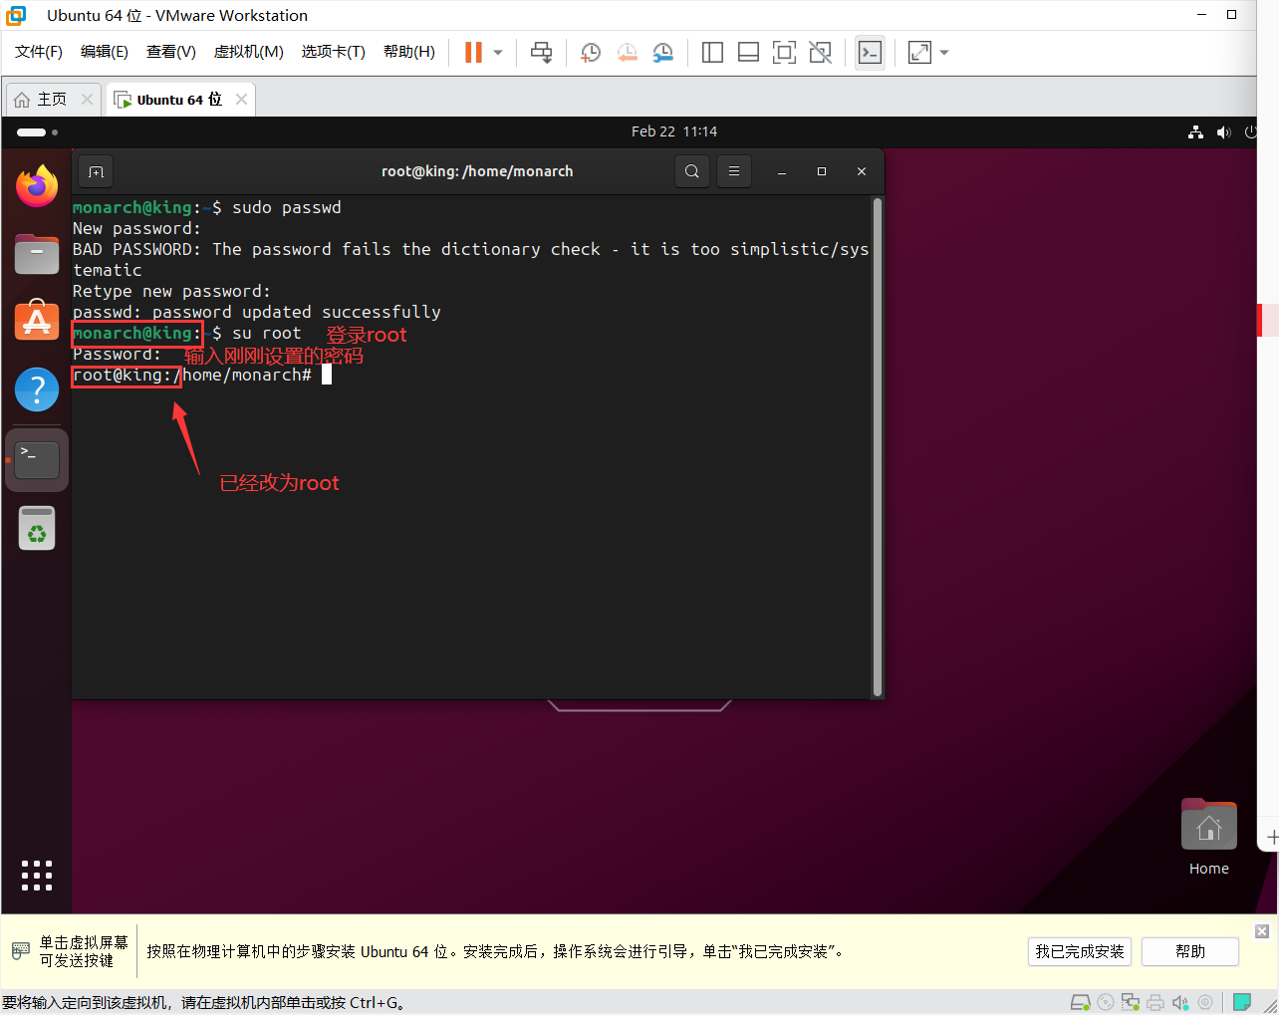Toggle the console view button
Screen dimensions: 1279x1015
(x=870, y=52)
